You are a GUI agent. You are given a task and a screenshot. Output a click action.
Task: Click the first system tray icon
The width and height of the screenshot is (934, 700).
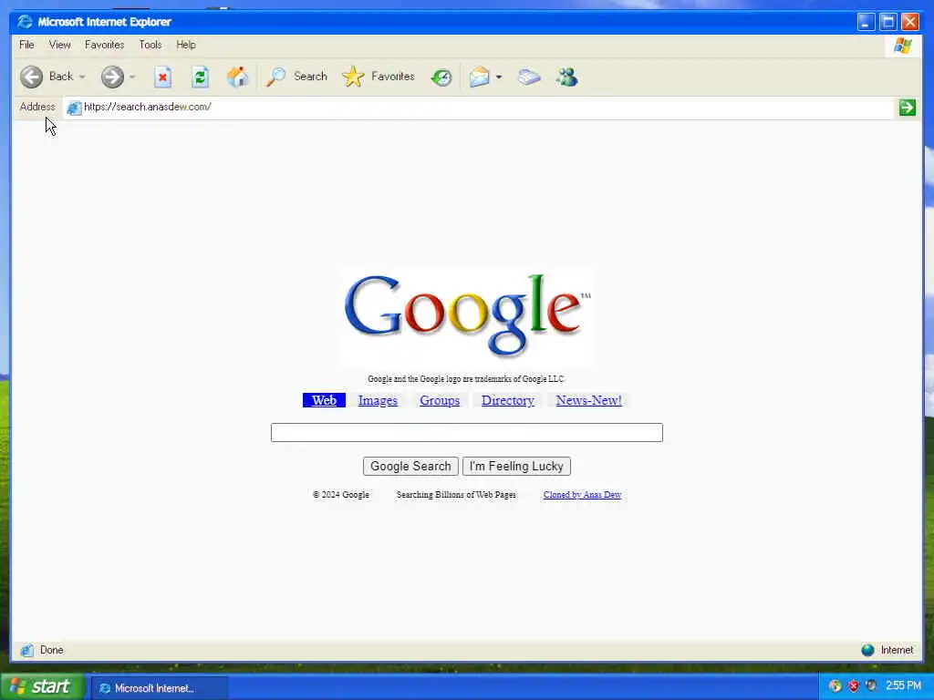(835, 686)
